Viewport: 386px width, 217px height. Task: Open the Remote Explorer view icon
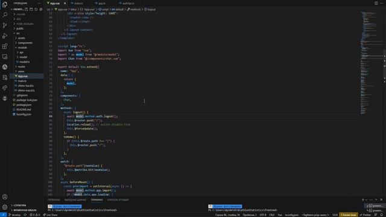[5, 57]
